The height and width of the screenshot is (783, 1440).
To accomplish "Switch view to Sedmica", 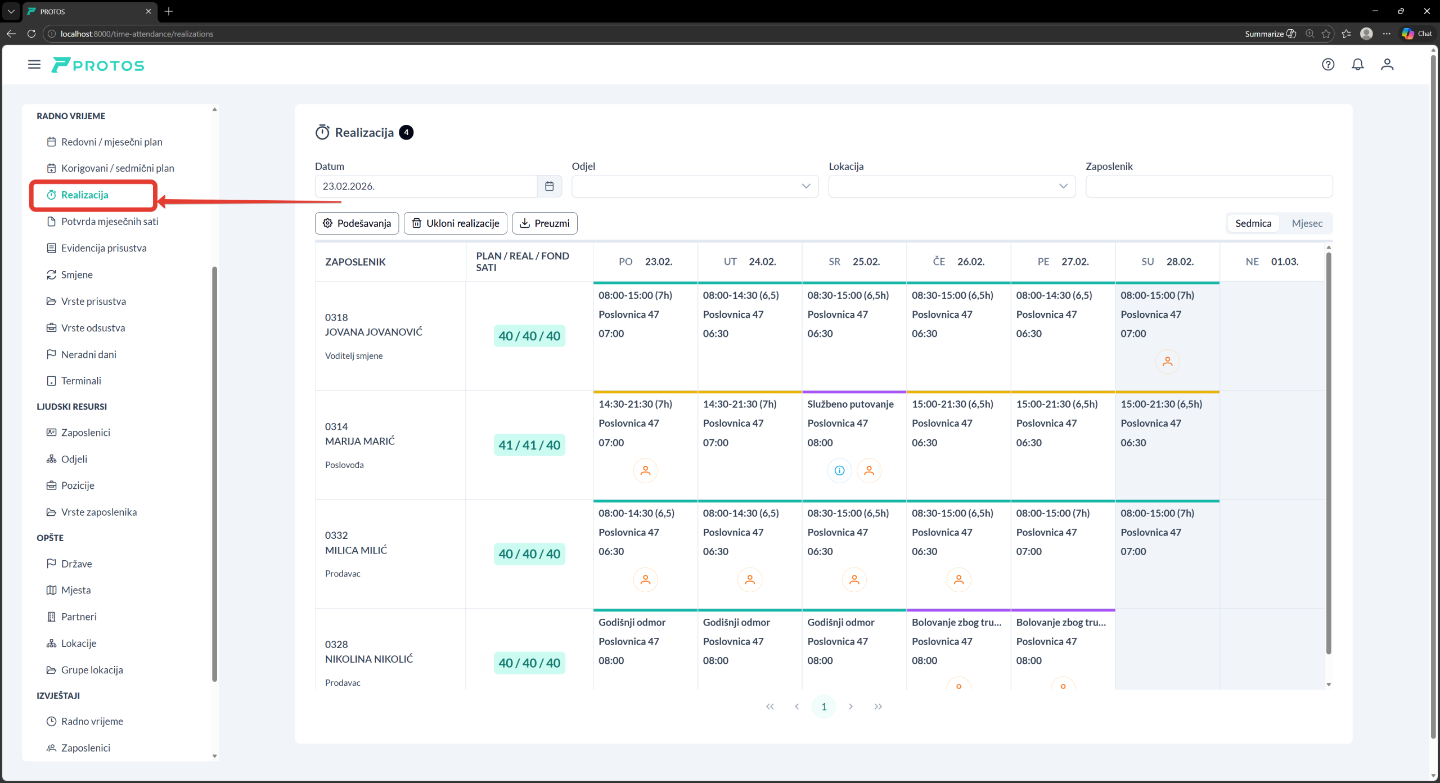I will [x=1253, y=223].
